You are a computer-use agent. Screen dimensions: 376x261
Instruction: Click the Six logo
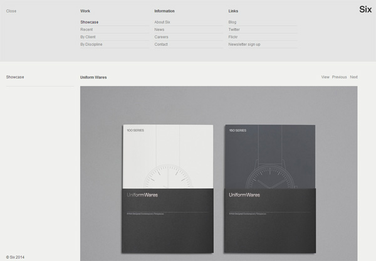365,9
